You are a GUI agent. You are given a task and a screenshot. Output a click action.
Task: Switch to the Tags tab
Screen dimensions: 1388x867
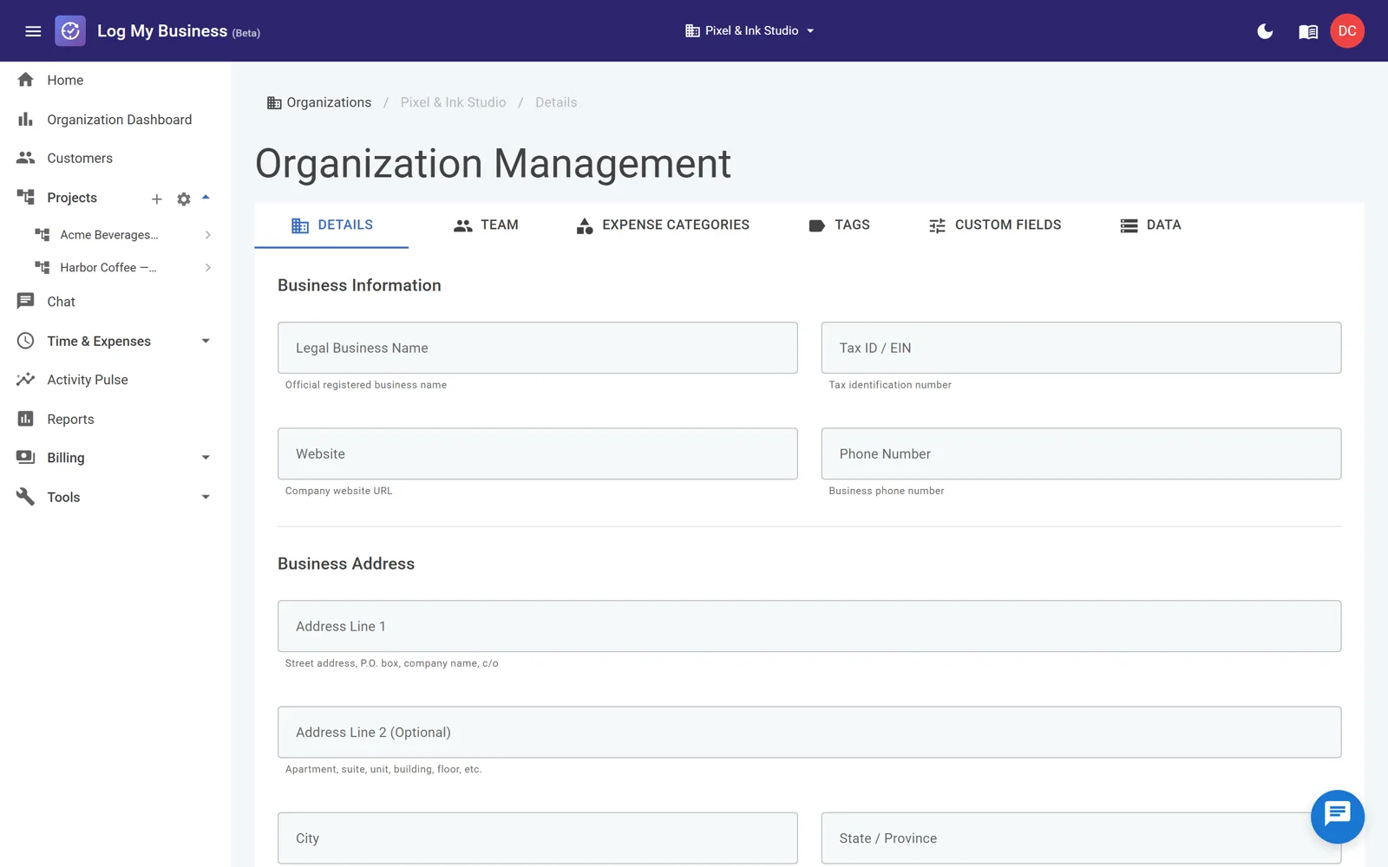pyautogui.click(x=839, y=225)
